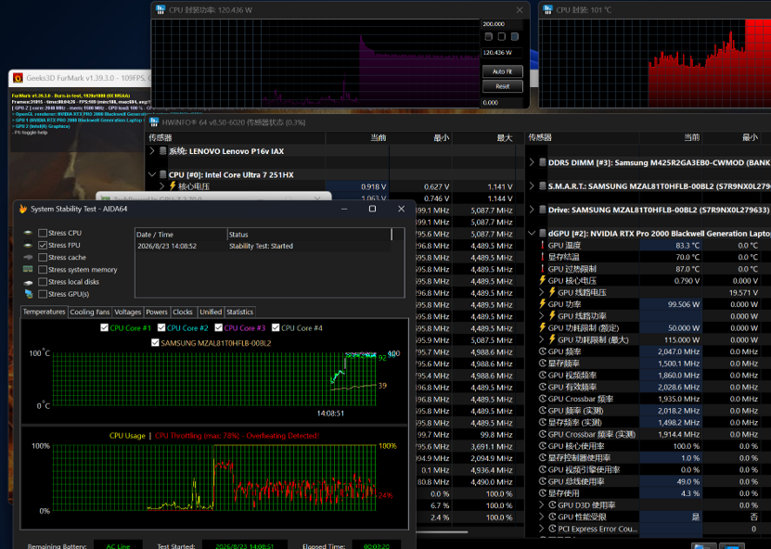The width and height of the screenshot is (771, 549).
Task: Enable the Stress CPU checkbox
Action: [43, 233]
